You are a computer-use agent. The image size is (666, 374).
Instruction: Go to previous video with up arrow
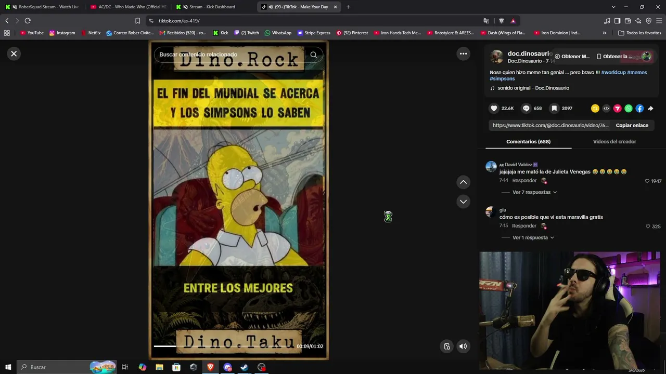(463, 182)
